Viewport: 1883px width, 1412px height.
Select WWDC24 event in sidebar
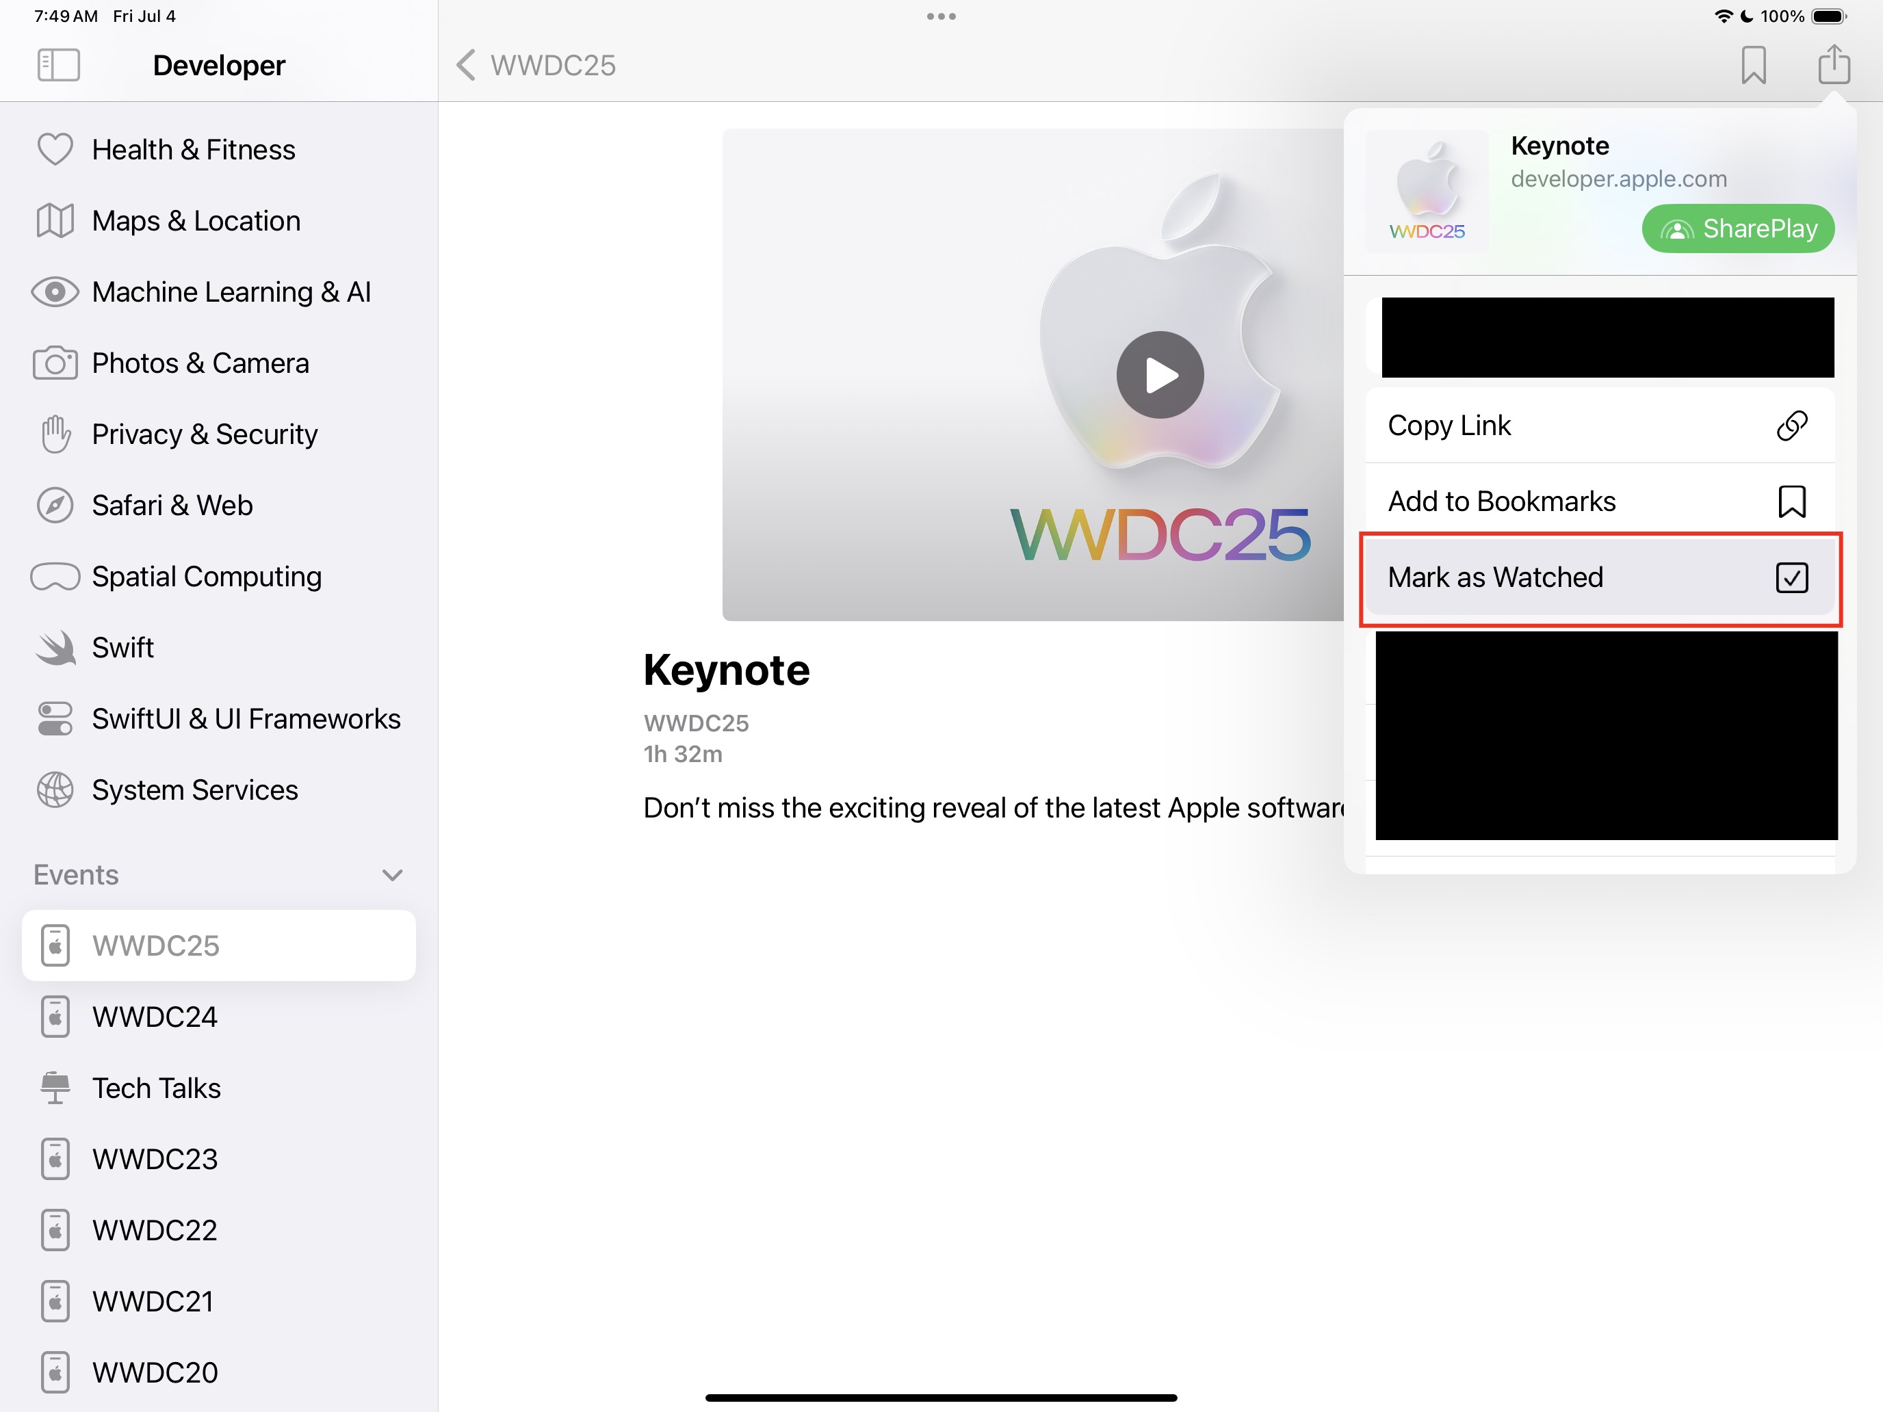[219, 1016]
